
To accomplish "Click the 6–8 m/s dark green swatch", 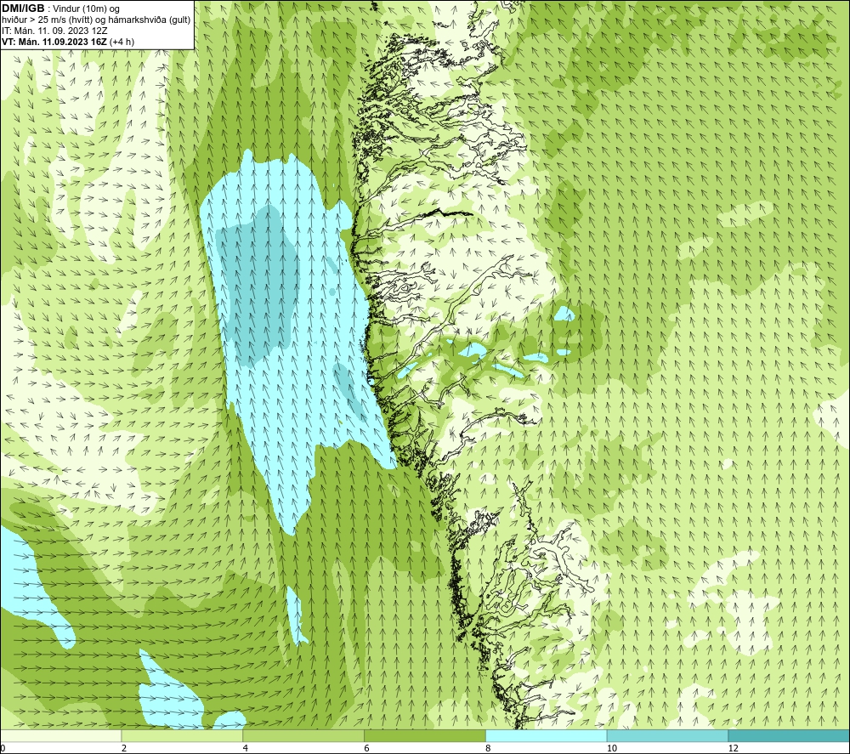I will coord(425,735).
